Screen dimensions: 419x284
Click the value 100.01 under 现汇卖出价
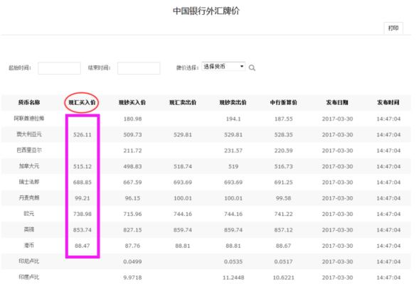pos(183,198)
